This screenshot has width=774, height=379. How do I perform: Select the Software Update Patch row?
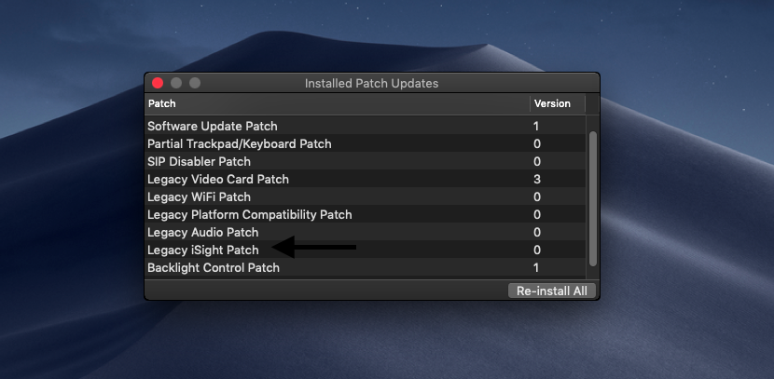tap(366, 126)
